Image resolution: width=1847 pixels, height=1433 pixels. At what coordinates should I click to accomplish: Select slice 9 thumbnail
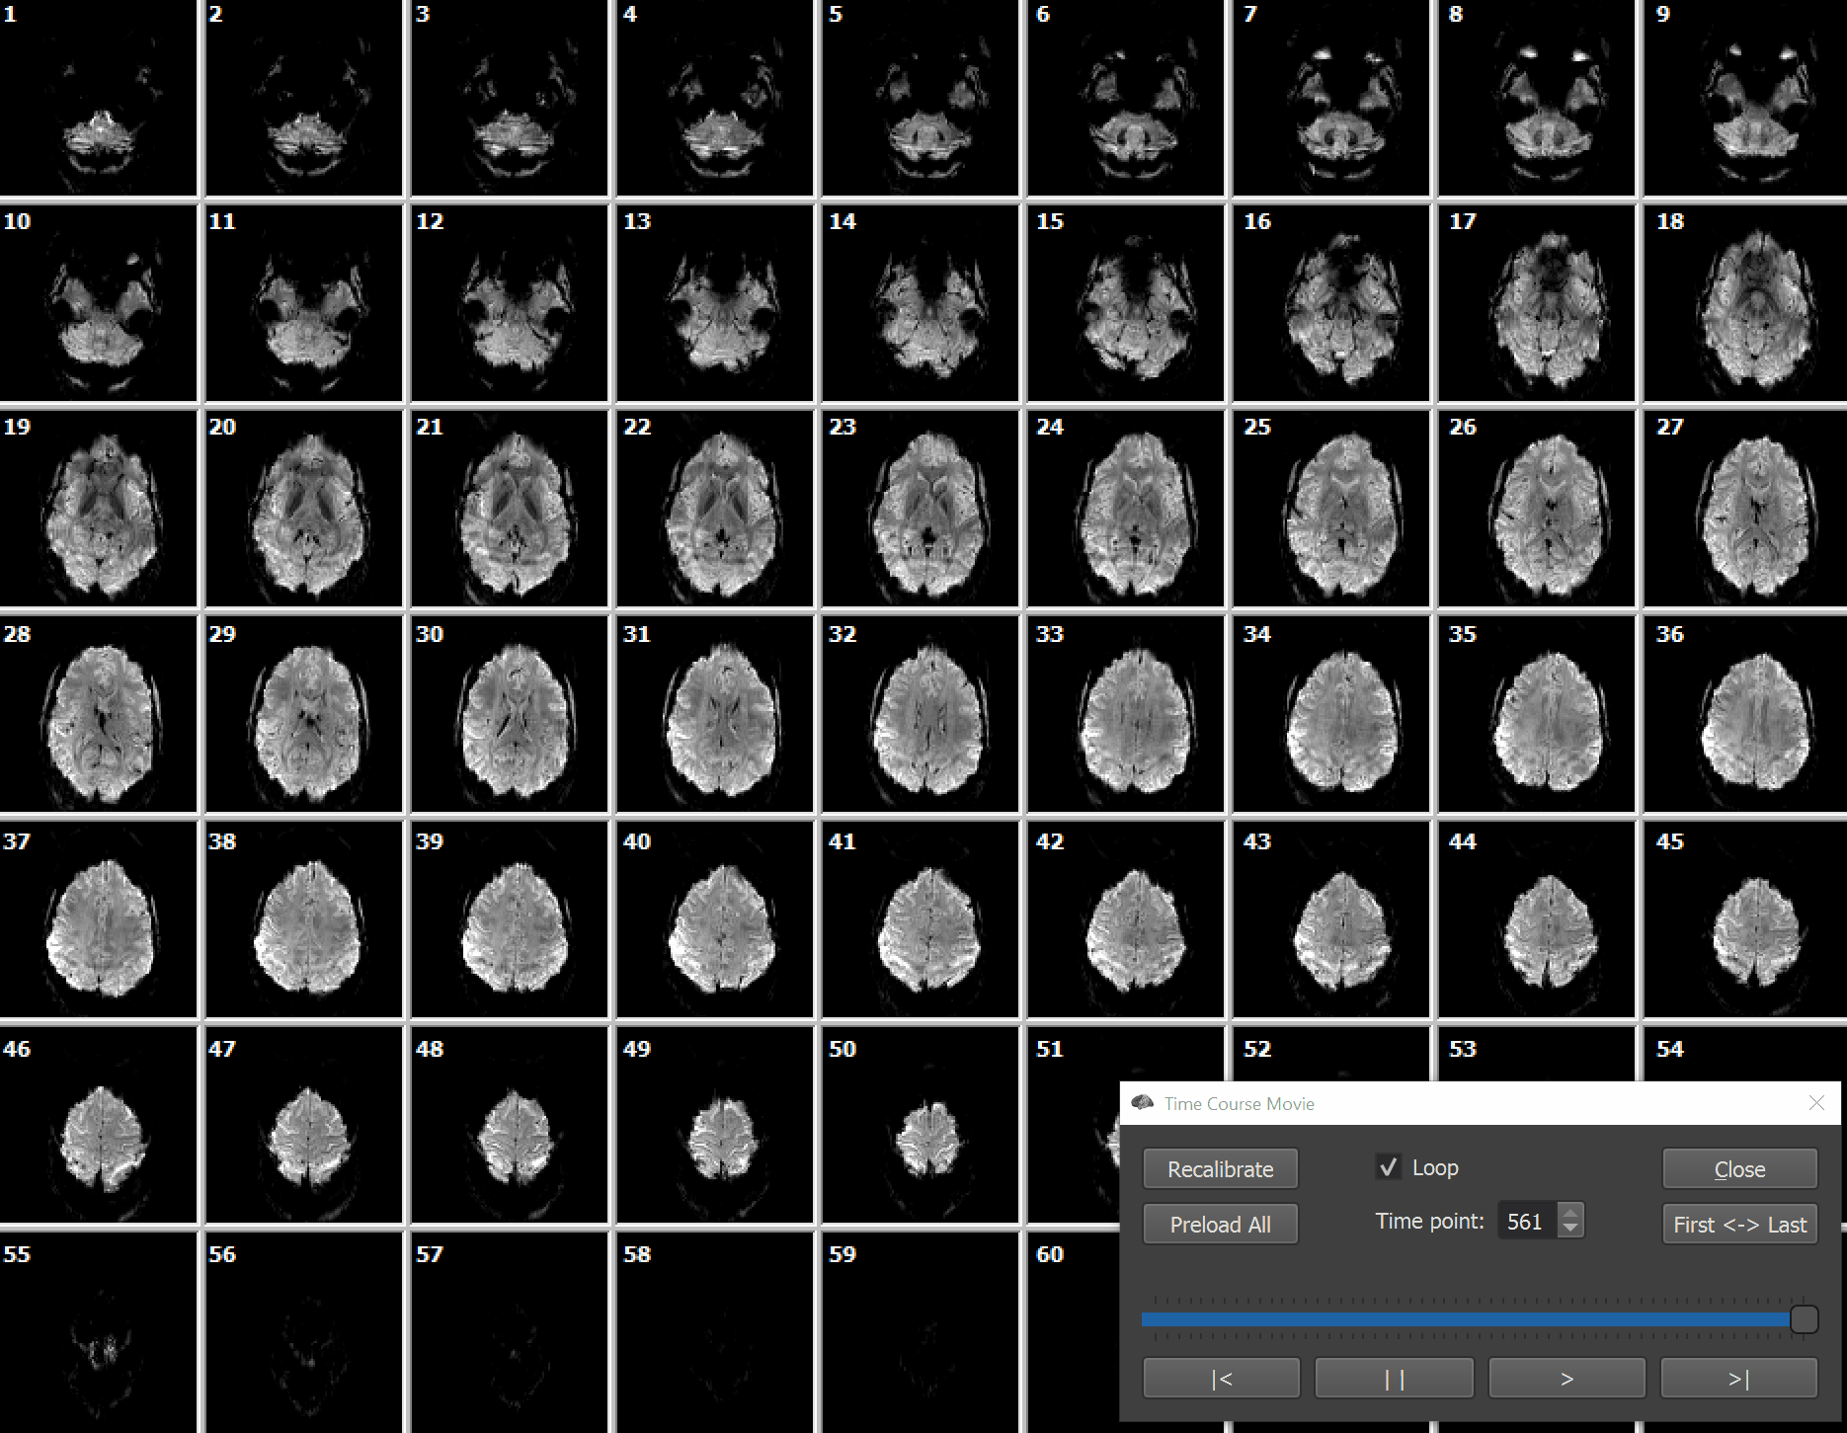[1745, 98]
